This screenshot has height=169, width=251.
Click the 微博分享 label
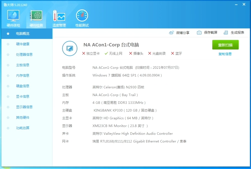click(x=183, y=33)
